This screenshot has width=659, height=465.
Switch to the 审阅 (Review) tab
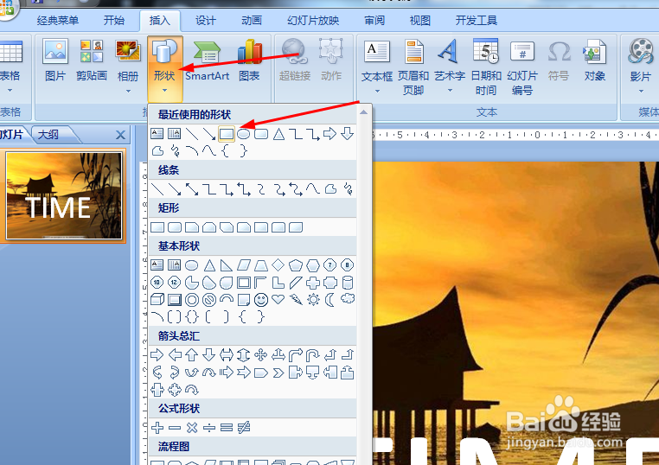374,20
